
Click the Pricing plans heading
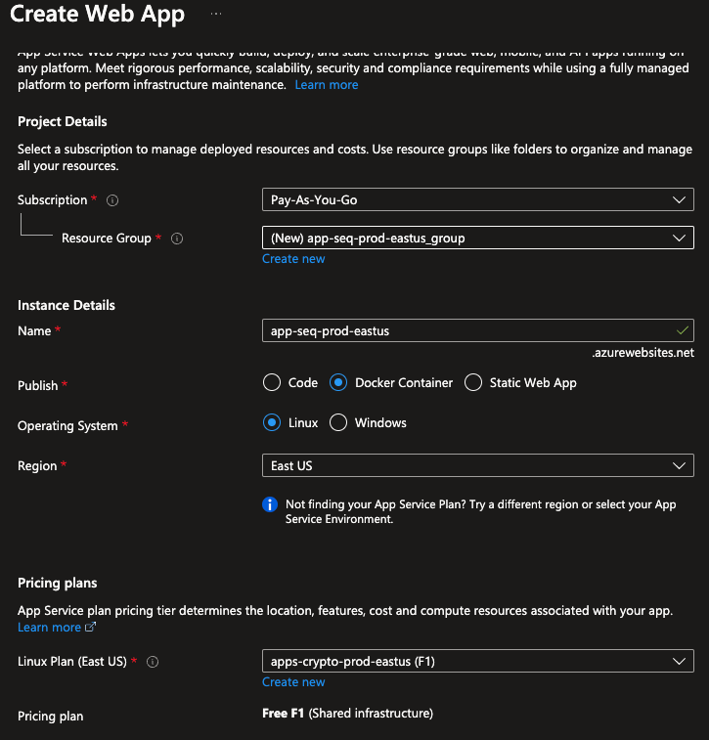[x=58, y=584]
